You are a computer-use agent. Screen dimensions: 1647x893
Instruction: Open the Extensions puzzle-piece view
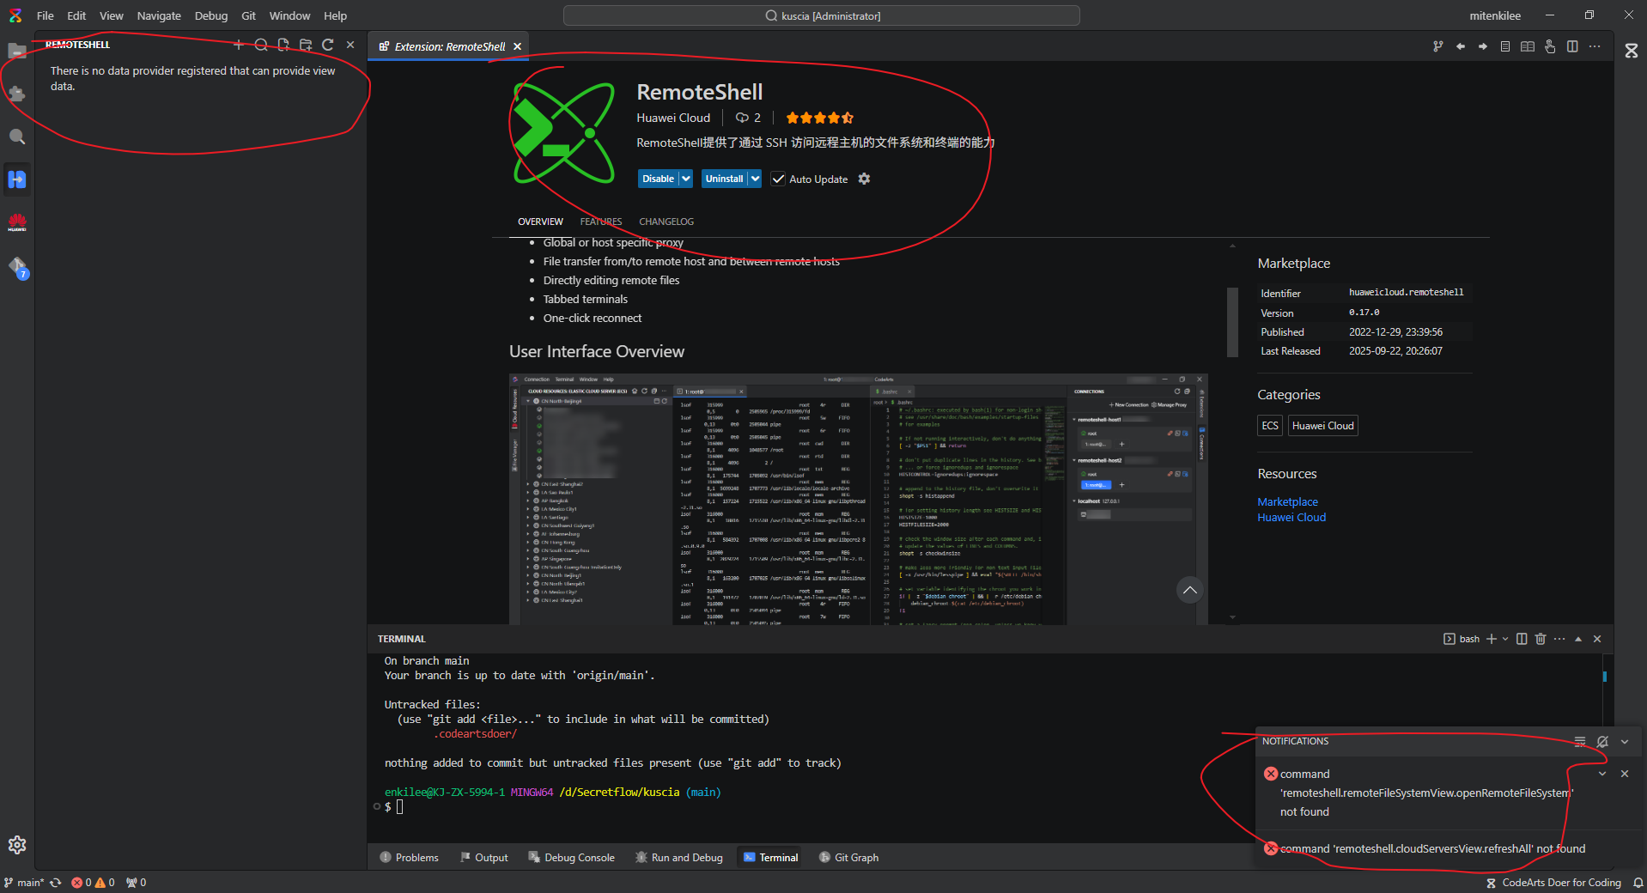point(17,94)
